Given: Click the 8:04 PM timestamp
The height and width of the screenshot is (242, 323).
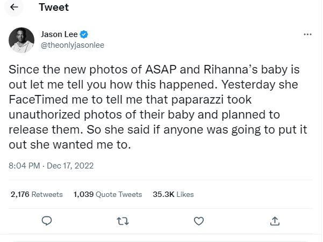Looking at the screenshot, I should [x=25, y=166].
